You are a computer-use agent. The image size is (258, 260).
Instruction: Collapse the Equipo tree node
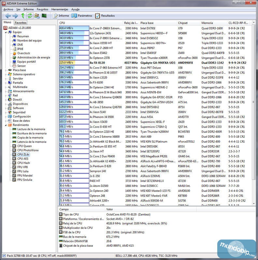6,32
